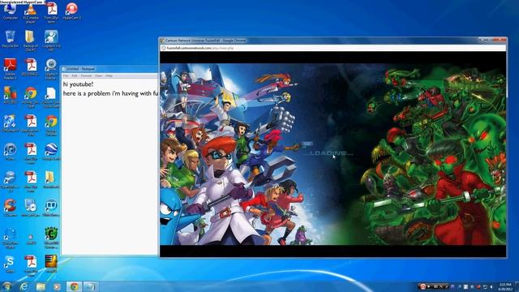
Task: Click the Notepad window title bar
Action: click(x=110, y=69)
